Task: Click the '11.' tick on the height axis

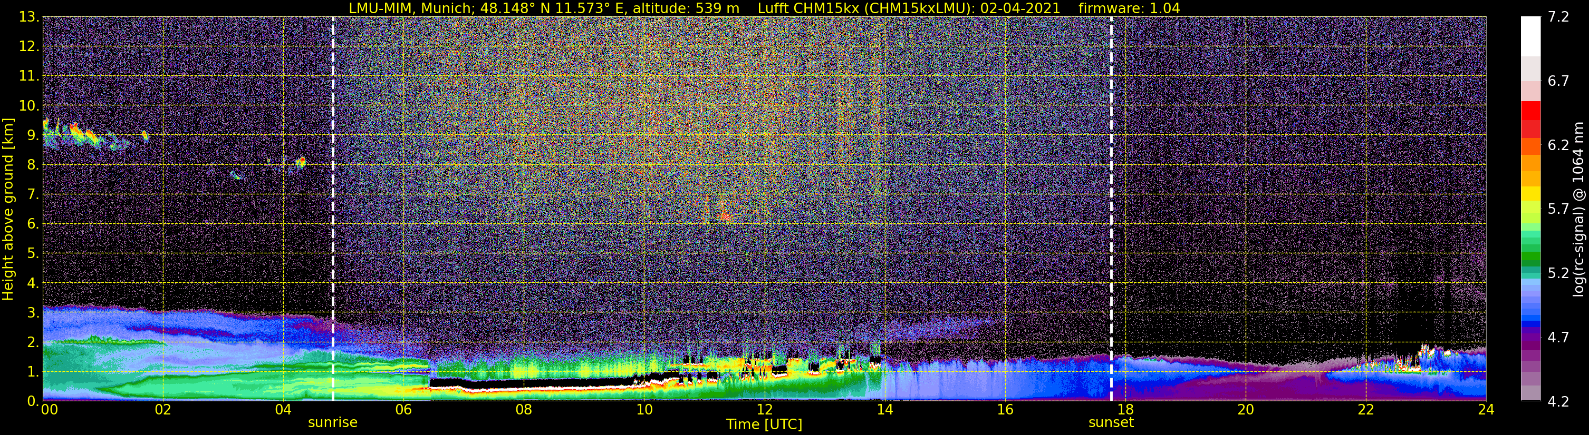Action: pyautogui.click(x=29, y=76)
